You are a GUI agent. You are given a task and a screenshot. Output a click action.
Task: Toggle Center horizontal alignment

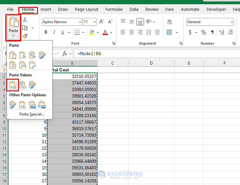pyautogui.click(x=132, y=32)
